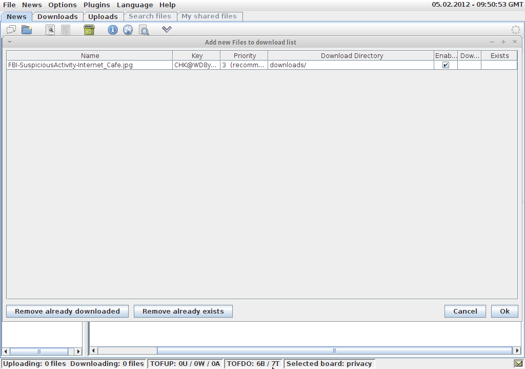The width and height of the screenshot is (525, 369).
Task: Click the right pane horizontal scrollbar thumb
Action: (x=334, y=351)
